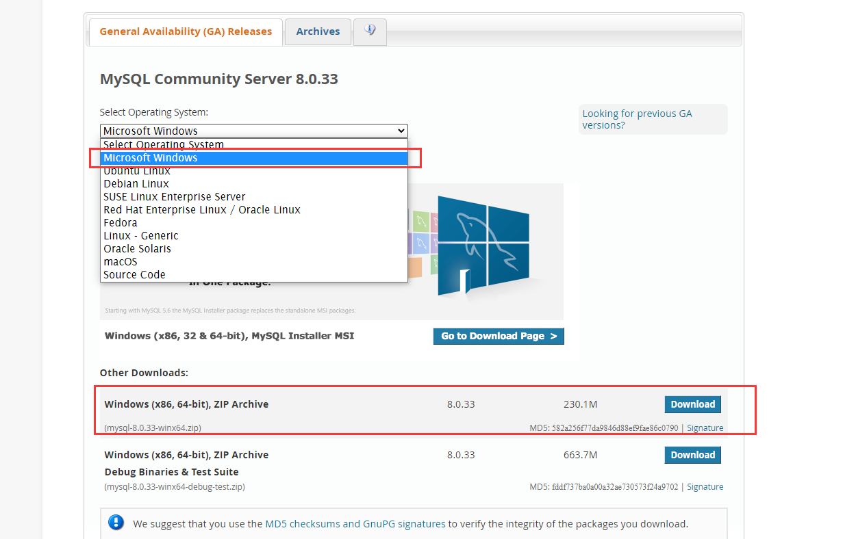Choose Fedora from the OS list
The width and height of the screenshot is (856, 539).
coord(254,223)
